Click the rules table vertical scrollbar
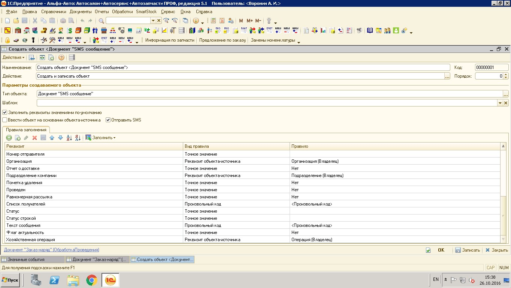The image size is (511, 288). (x=504, y=193)
